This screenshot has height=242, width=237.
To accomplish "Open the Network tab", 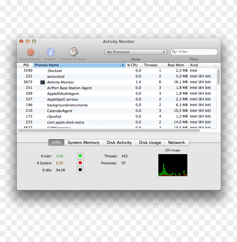I will pyautogui.click(x=177, y=142).
